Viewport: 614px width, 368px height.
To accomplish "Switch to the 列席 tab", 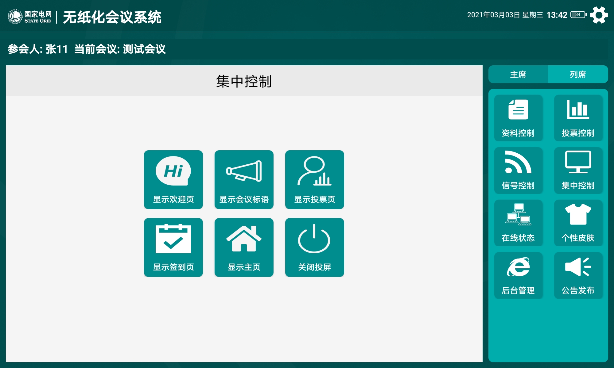I will tap(578, 74).
